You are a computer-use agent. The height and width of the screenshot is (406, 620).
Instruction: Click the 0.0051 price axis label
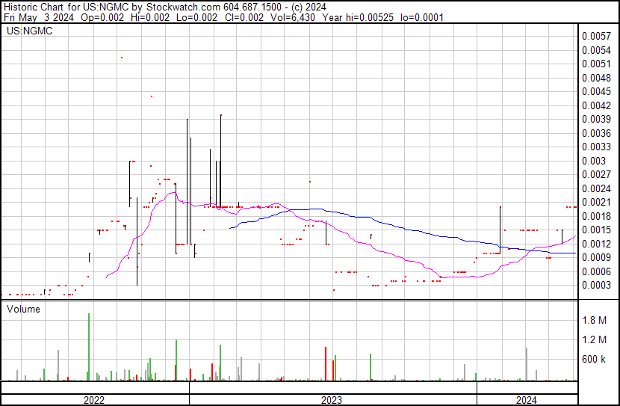click(596, 64)
